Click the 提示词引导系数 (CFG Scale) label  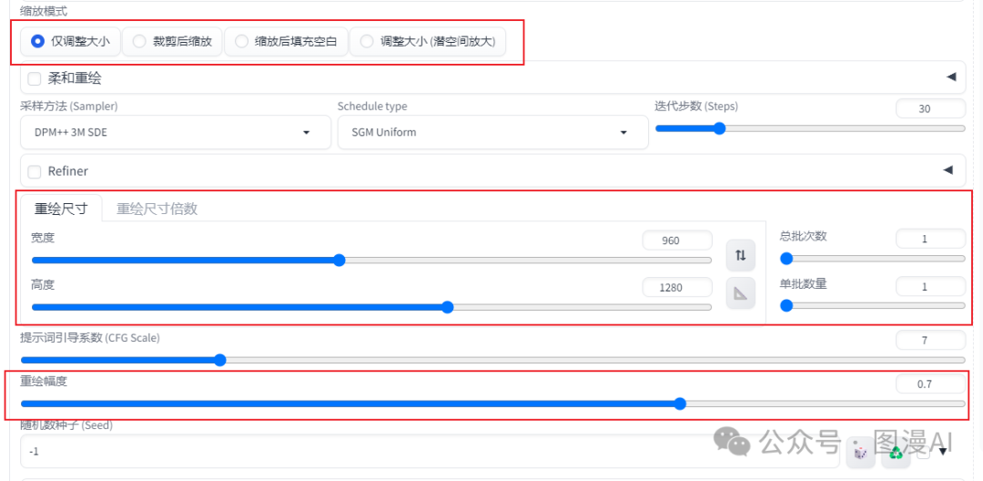point(90,338)
